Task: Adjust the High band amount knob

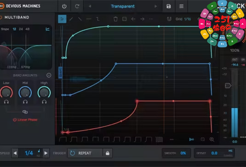Action: tap(44, 92)
